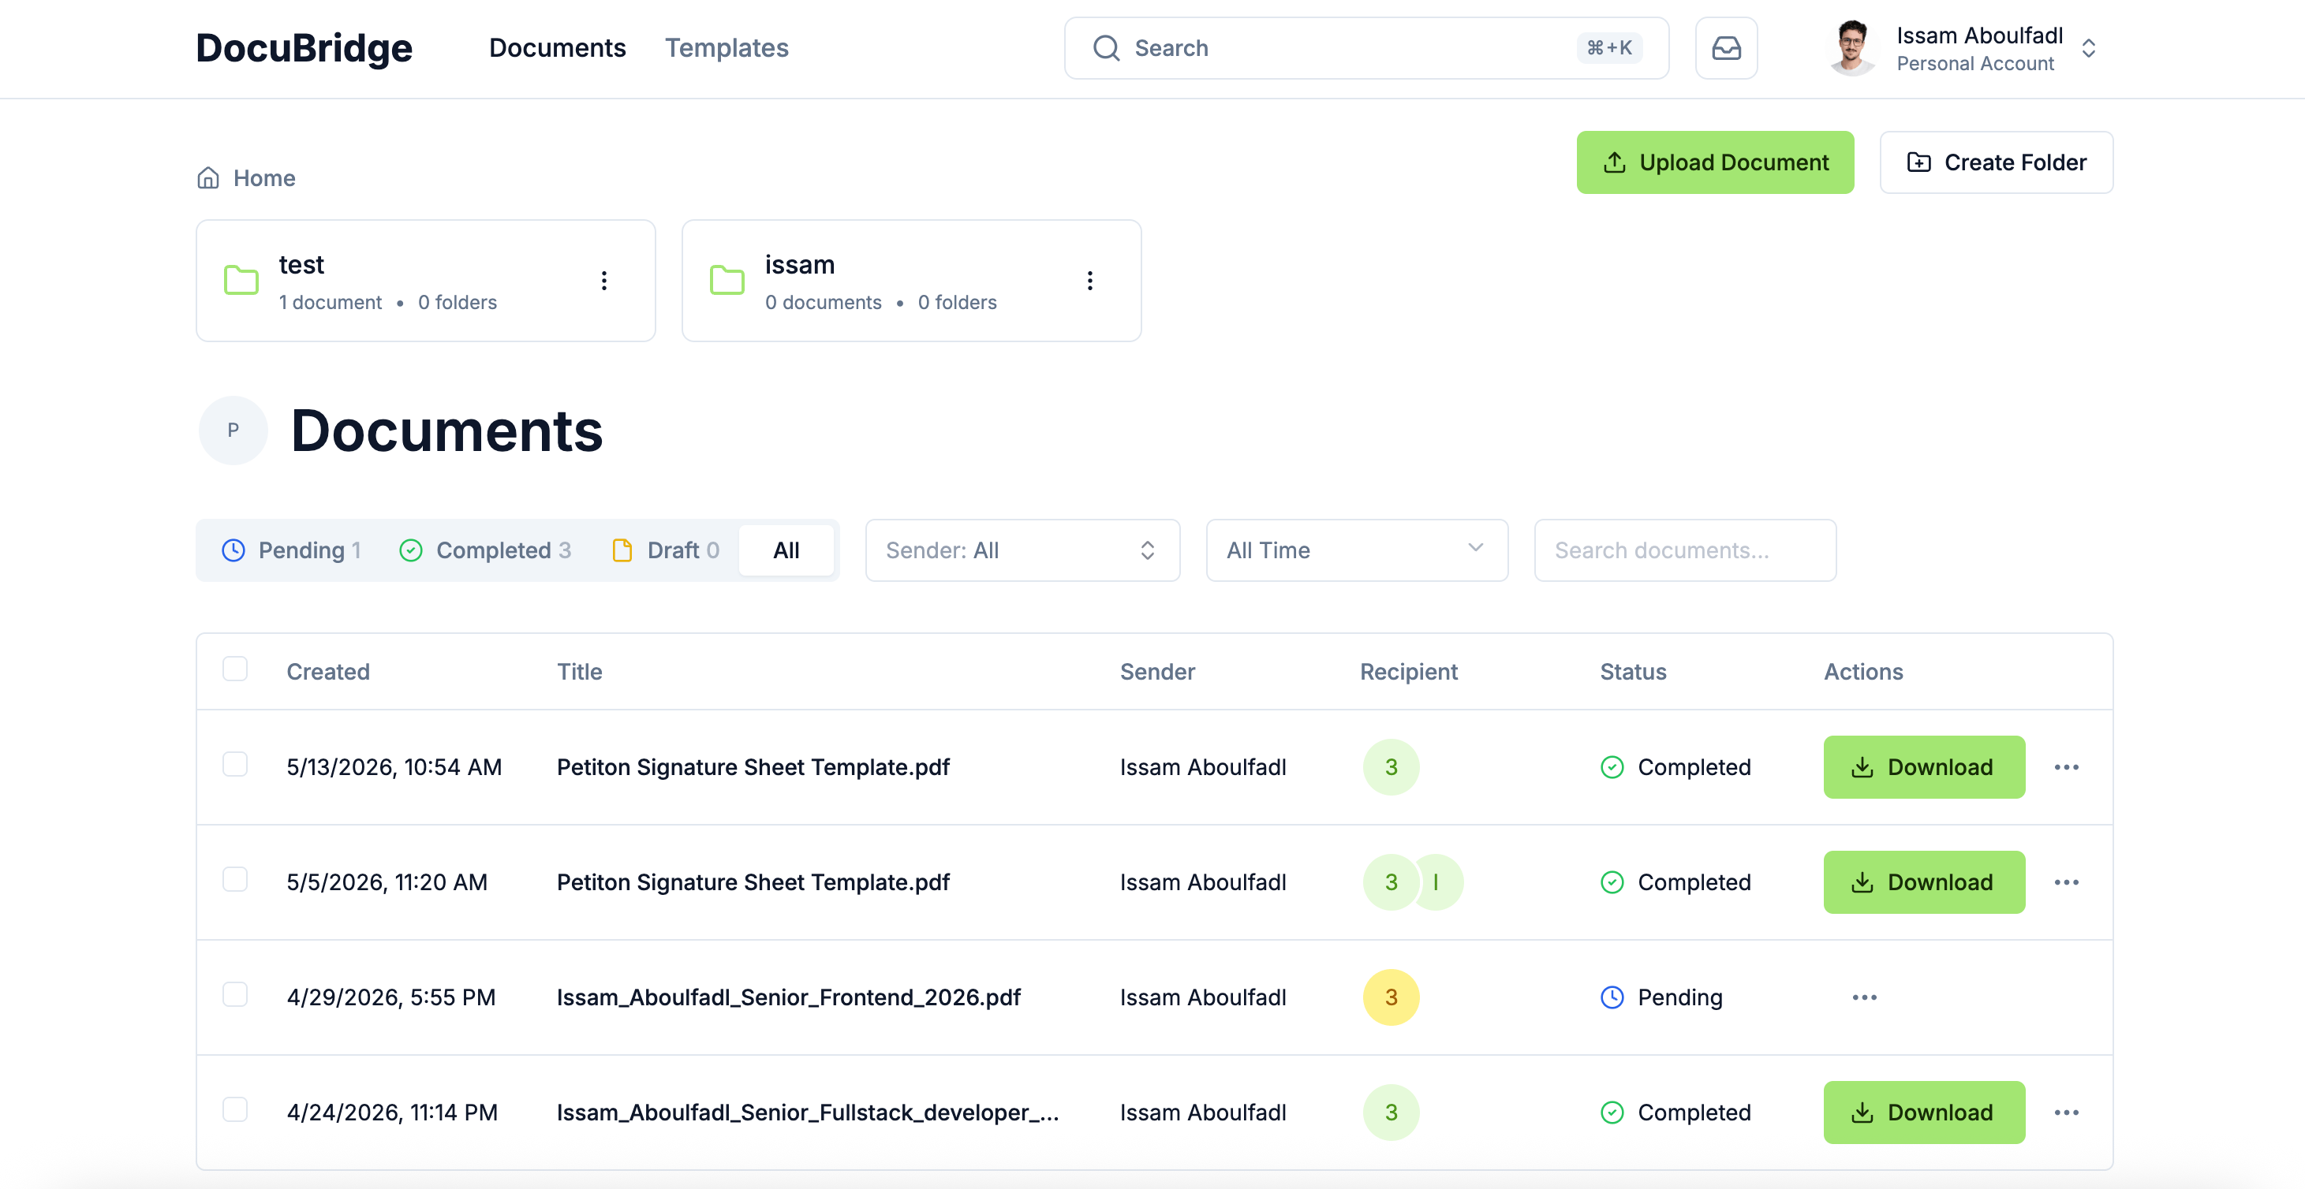Open the issam folder card
2305x1189 pixels.
pos(911,281)
